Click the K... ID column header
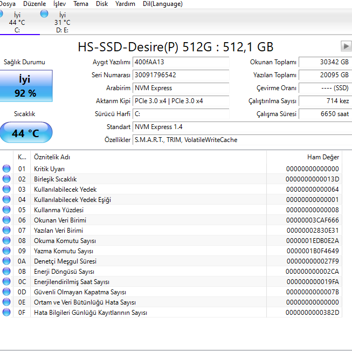 pos(22,157)
